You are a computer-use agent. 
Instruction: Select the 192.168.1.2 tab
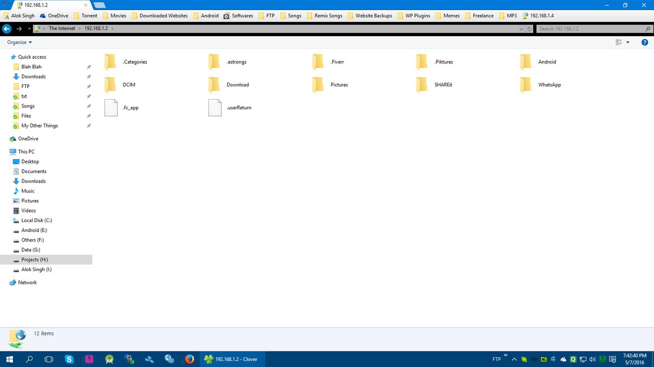(51, 5)
